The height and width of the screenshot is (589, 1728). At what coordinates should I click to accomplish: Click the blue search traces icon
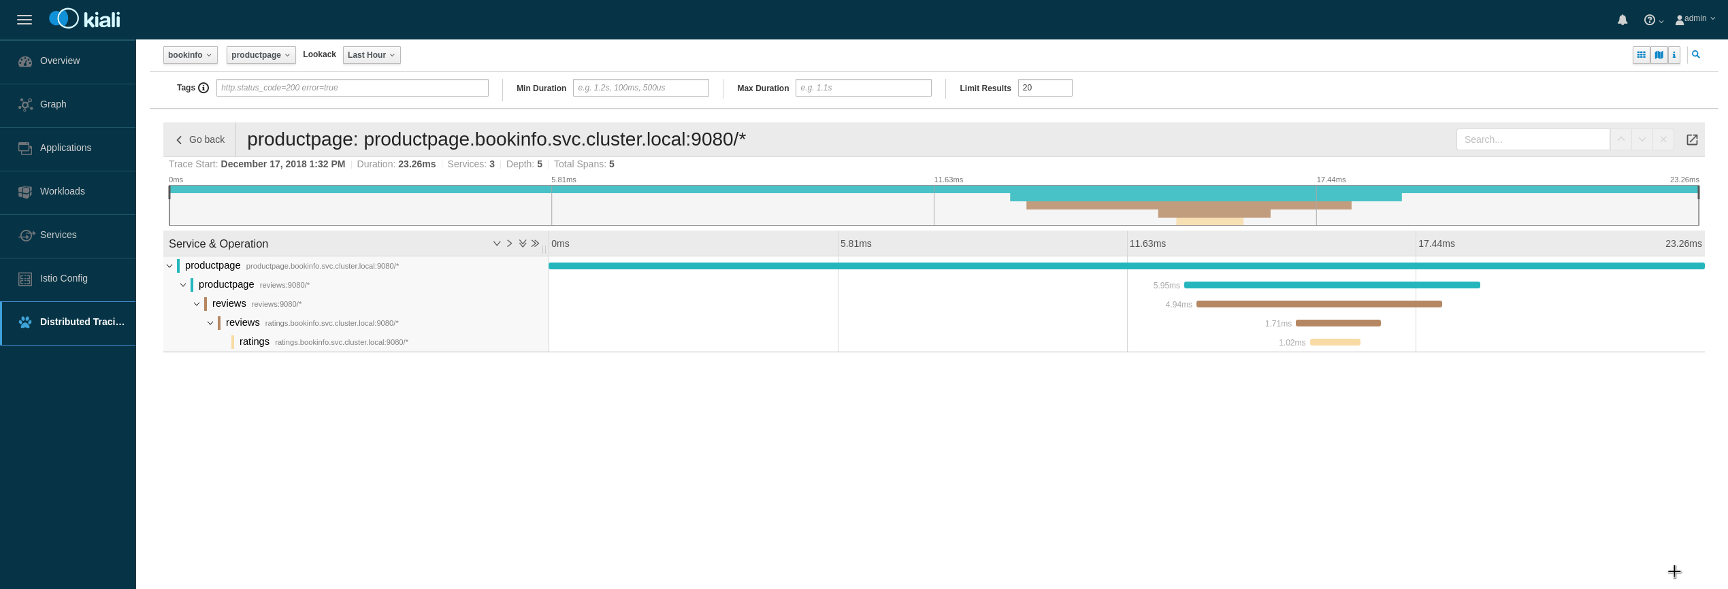click(1696, 55)
